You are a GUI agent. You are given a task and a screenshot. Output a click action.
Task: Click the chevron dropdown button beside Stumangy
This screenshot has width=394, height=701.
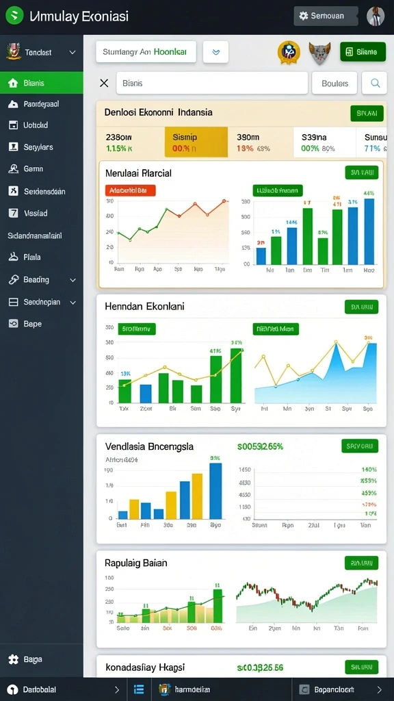click(215, 52)
